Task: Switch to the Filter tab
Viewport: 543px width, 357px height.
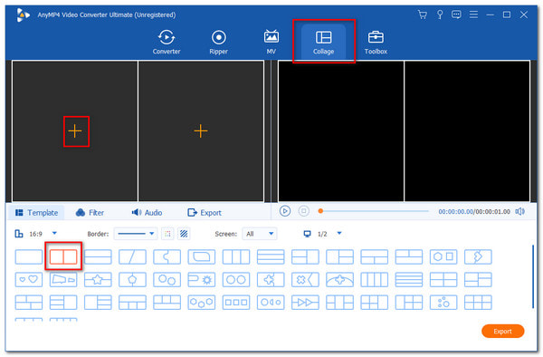Action: coord(90,212)
